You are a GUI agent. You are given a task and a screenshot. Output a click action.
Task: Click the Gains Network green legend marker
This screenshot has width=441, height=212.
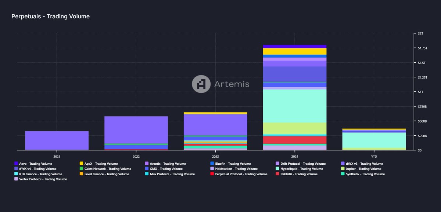tap(81, 169)
